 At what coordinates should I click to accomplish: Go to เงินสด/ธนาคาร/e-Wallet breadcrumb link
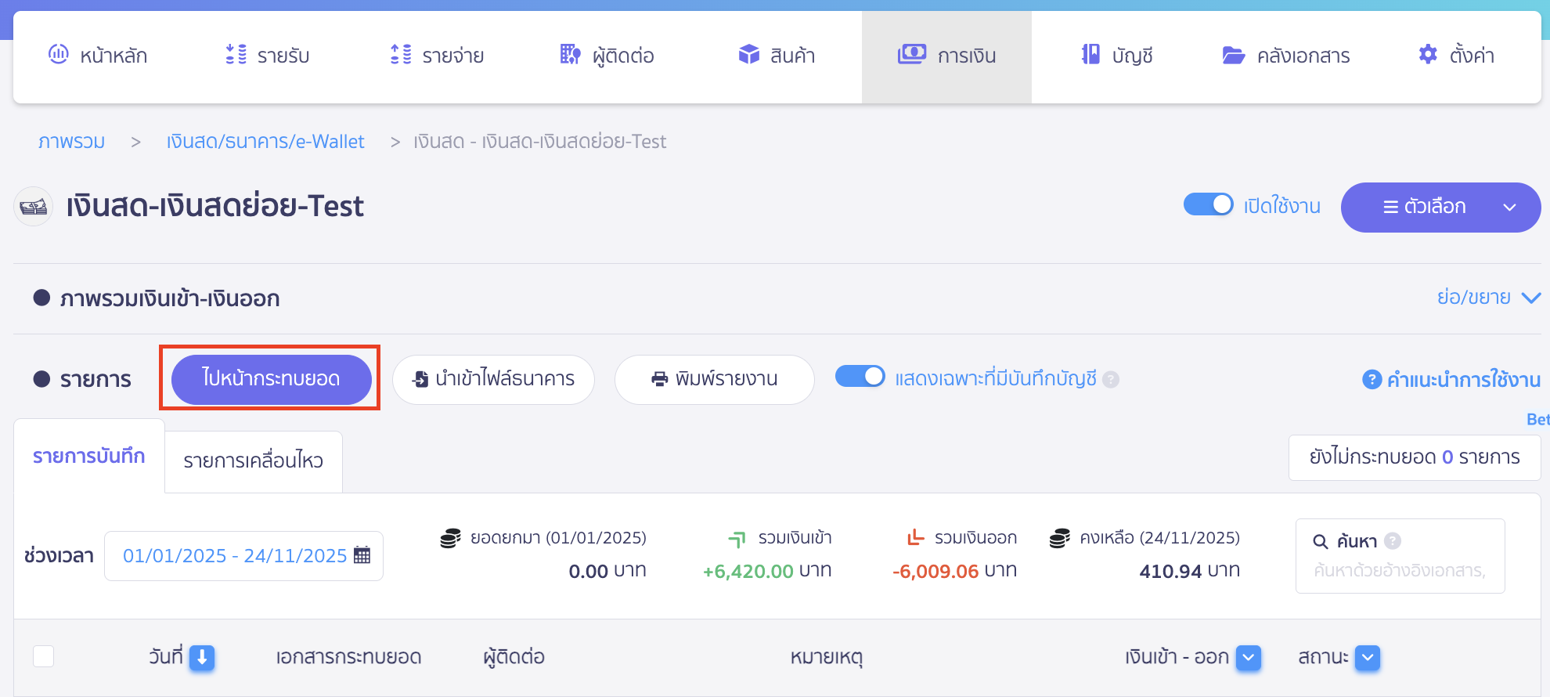point(265,142)
